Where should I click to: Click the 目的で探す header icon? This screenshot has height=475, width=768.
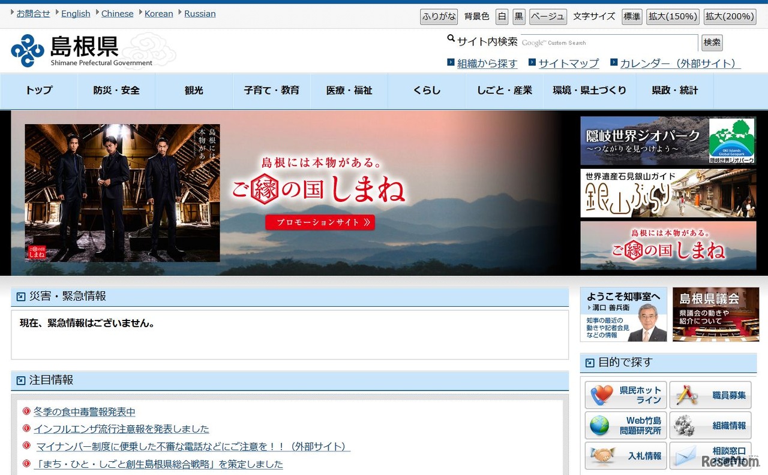tap(590, 363)
